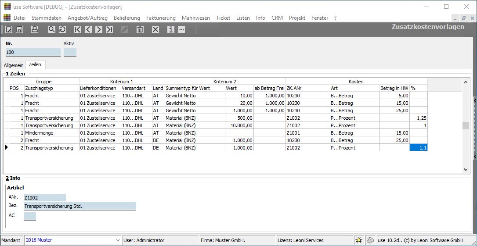Screen dimensions: 477x246
Task: Click the 5,00 Betrag in HW cell
Action: click(394, 95)
